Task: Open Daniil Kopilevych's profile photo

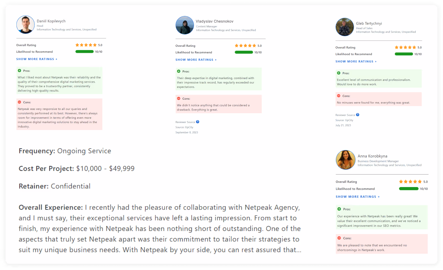Action: (26, 25)
